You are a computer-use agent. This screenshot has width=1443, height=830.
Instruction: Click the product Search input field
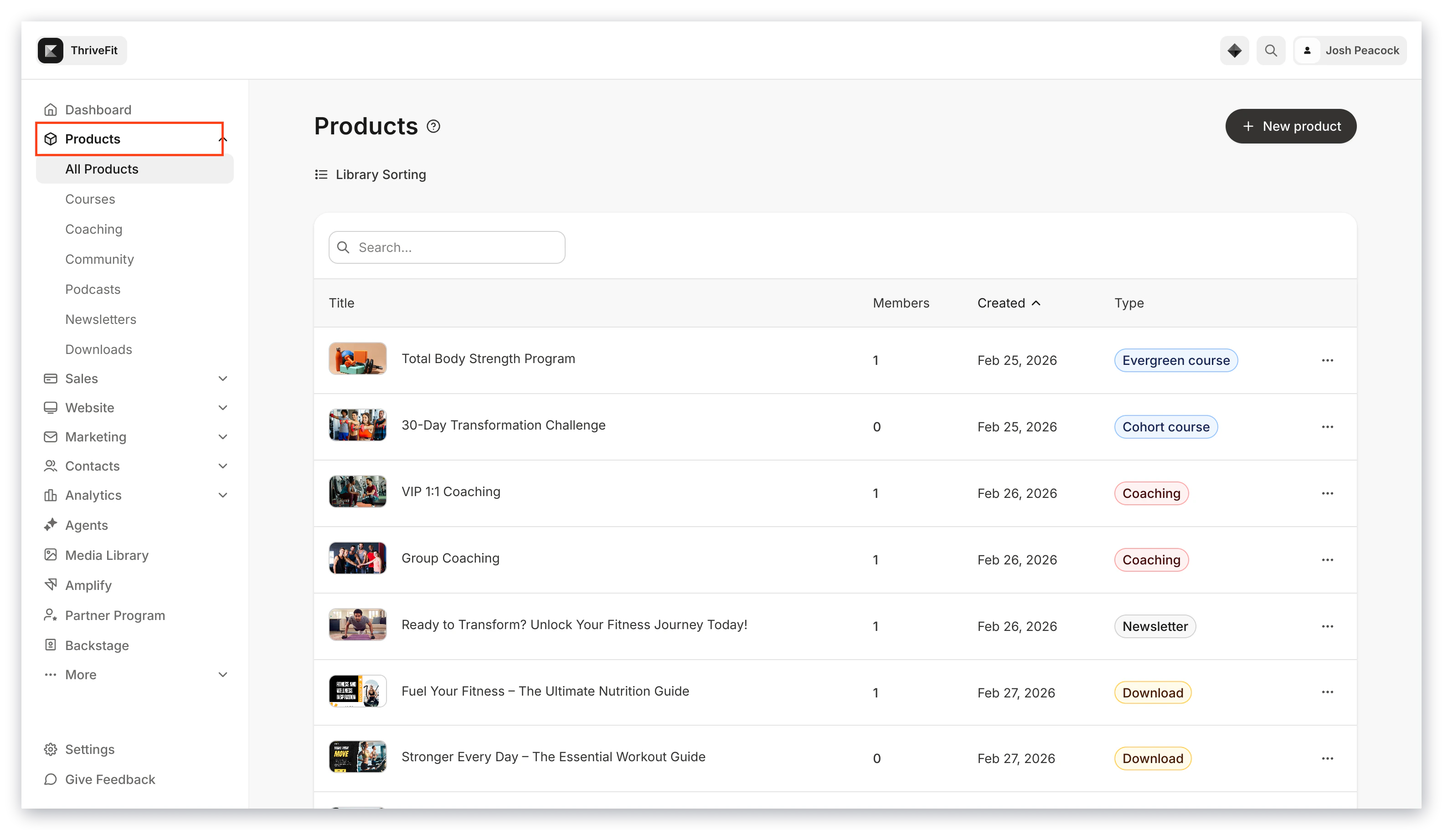tap(447, 247)
